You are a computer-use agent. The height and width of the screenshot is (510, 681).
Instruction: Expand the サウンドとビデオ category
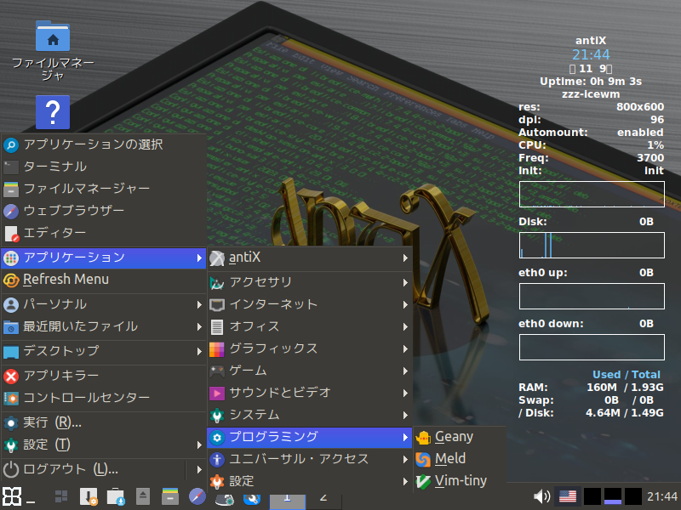coord(310,393)
